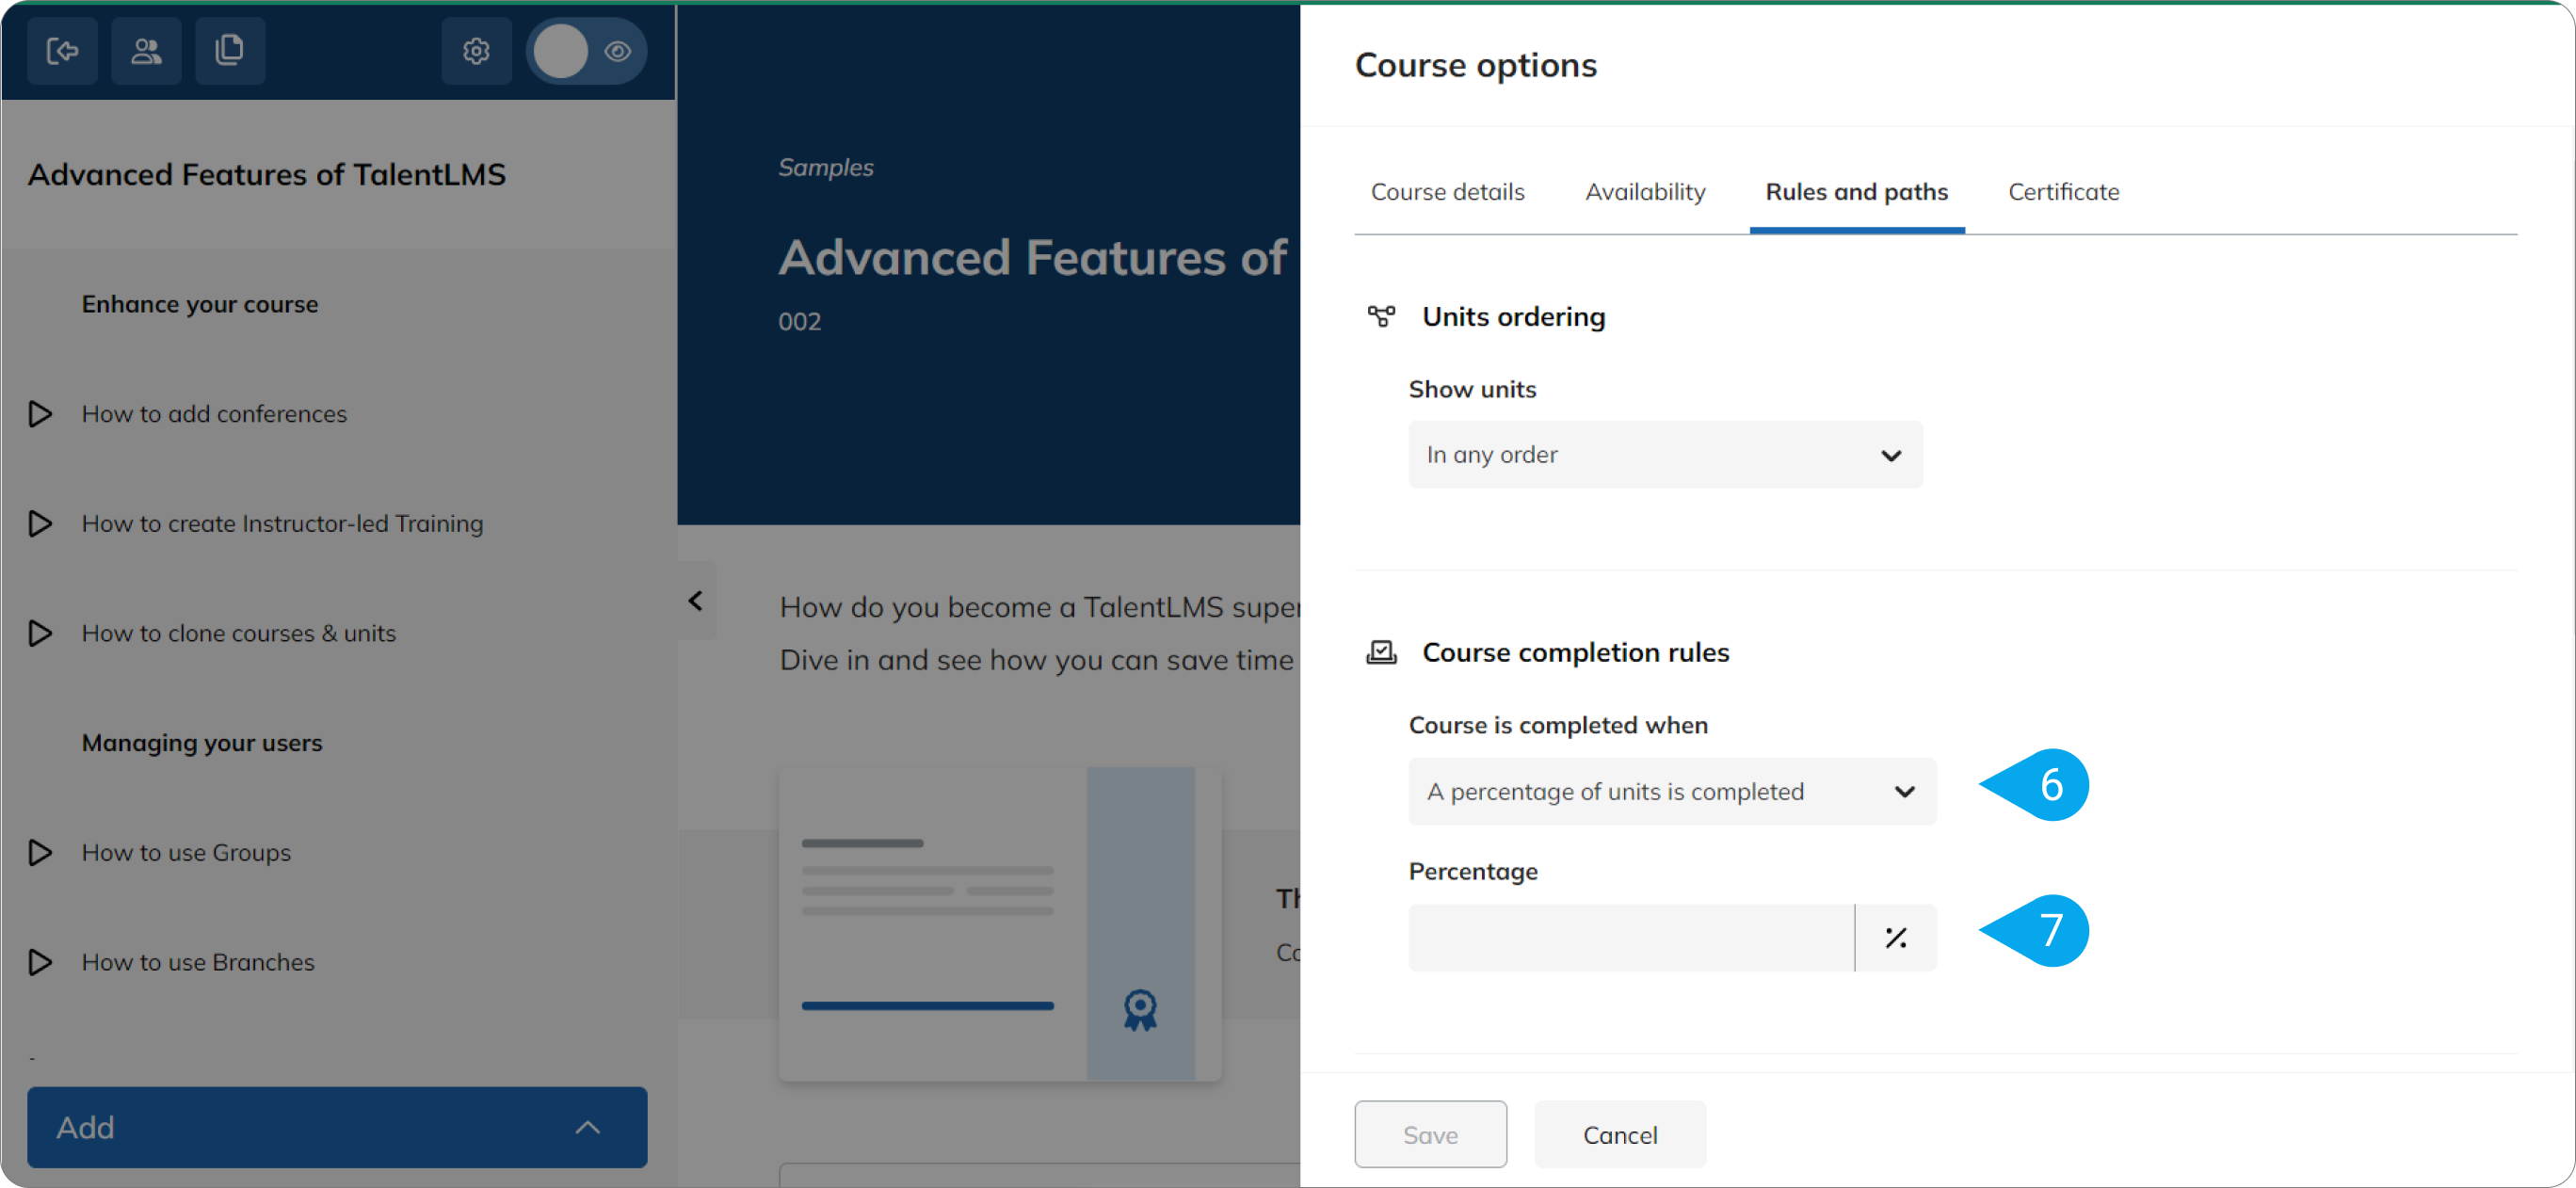The height and width of the screenshot is (1188, 2576).
Task: Open the Show units dropdown
Action: 1665,454
